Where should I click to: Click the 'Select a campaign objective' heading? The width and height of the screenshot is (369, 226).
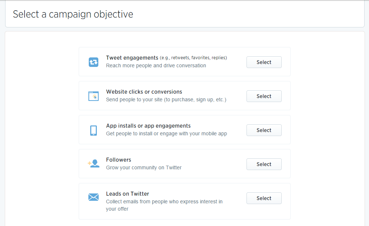73,14
